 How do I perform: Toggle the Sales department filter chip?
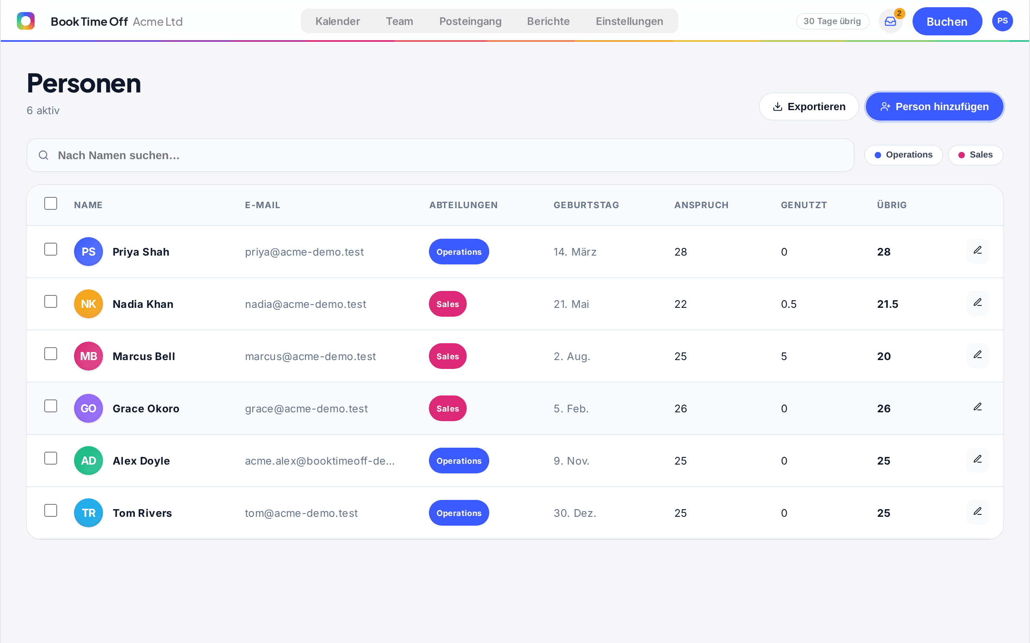tap(975, 155)
